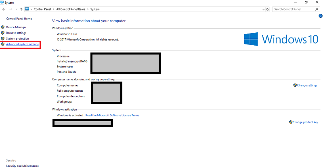The height and width of the screenshot is (168, 323).
Task: Click 'Windows is activated' text
Action: point(70,115)
